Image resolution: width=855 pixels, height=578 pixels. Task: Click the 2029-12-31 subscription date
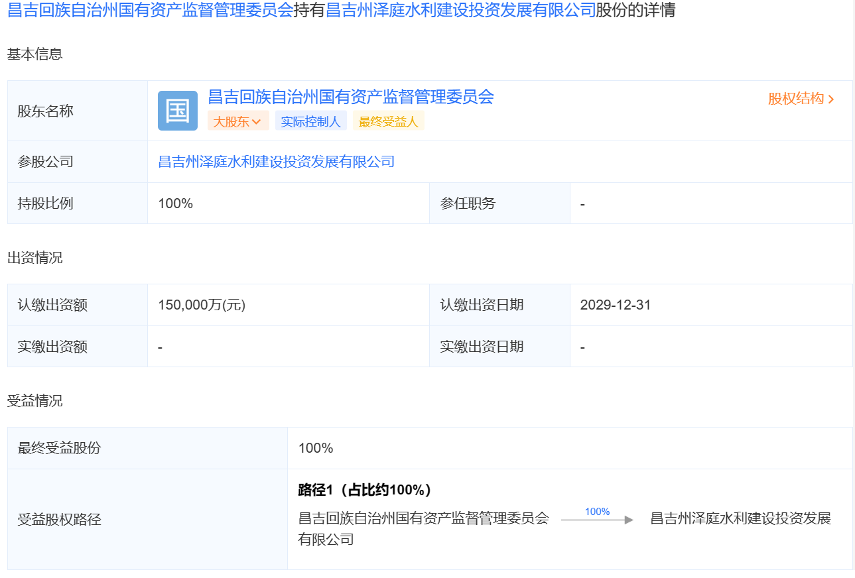coord(615,305)
